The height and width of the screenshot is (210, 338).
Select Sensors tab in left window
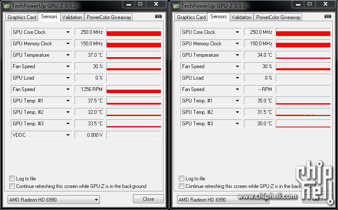(49, 17)
